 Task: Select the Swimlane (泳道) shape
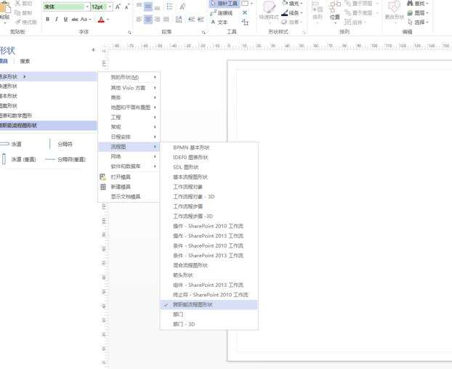11,144
